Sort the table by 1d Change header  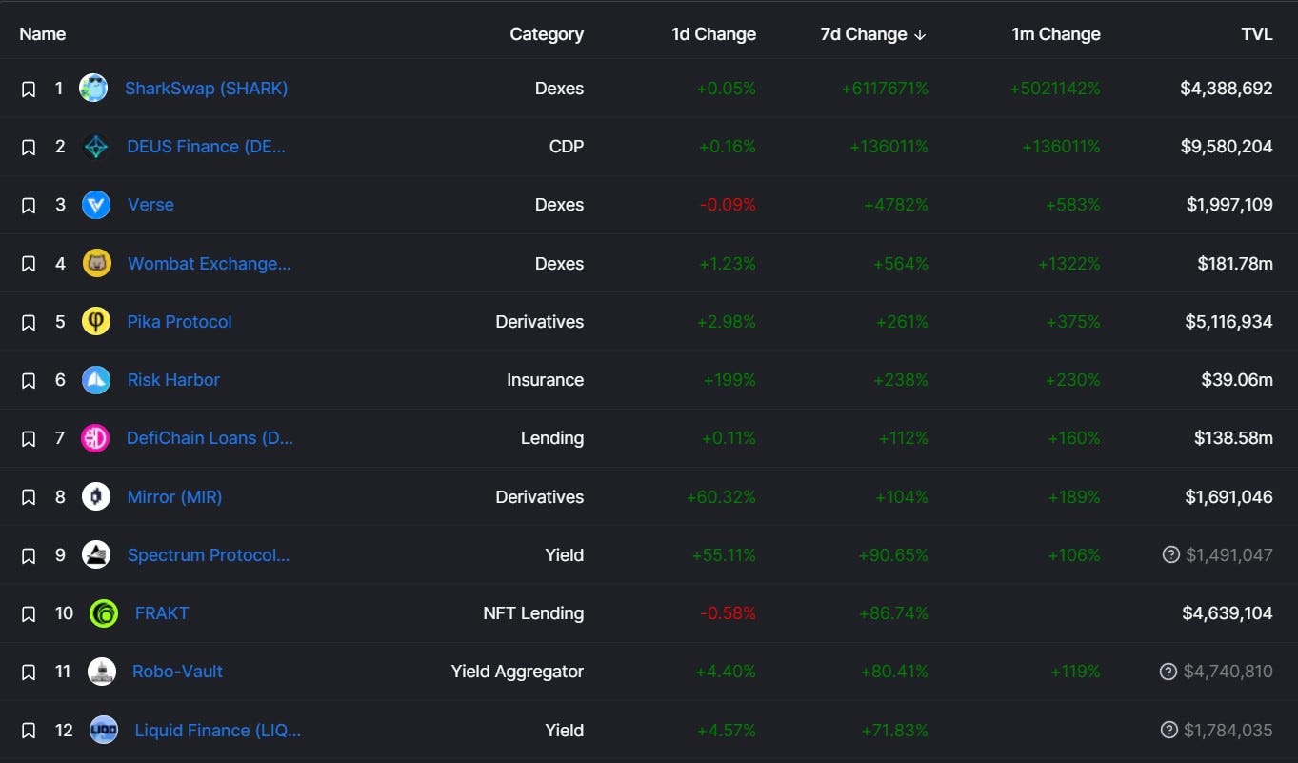tap(713, 34)
